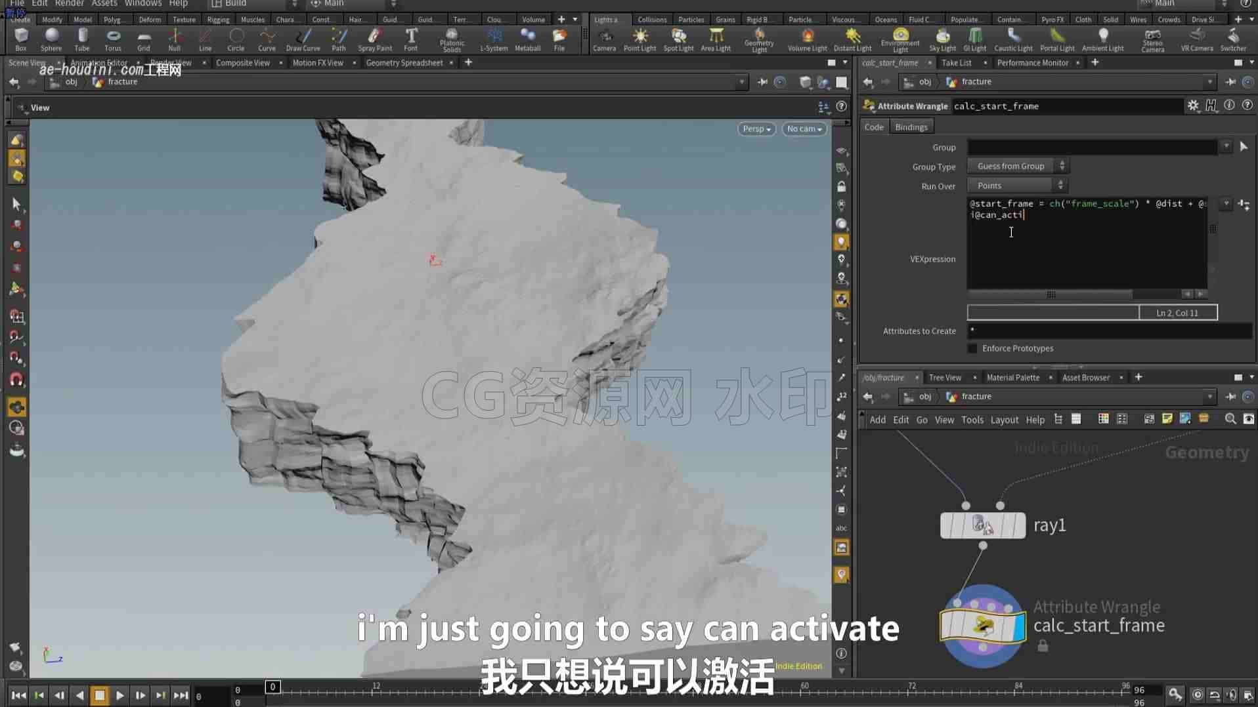Choose the L-System shelf tool
This screenshot has width=1258, height=707.
494,39
